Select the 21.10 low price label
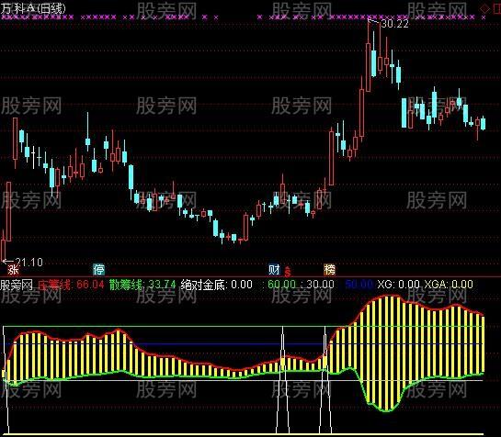 [x=29, y=263]
